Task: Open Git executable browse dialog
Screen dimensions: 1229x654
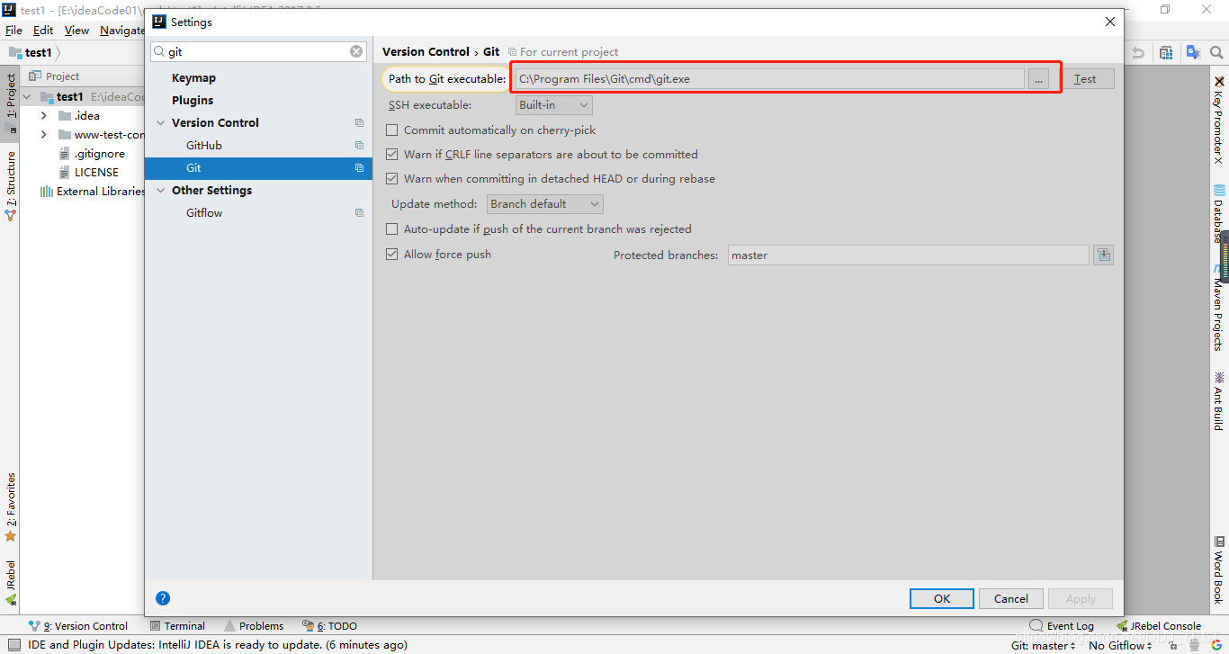Action: [x=1038, y=79]
